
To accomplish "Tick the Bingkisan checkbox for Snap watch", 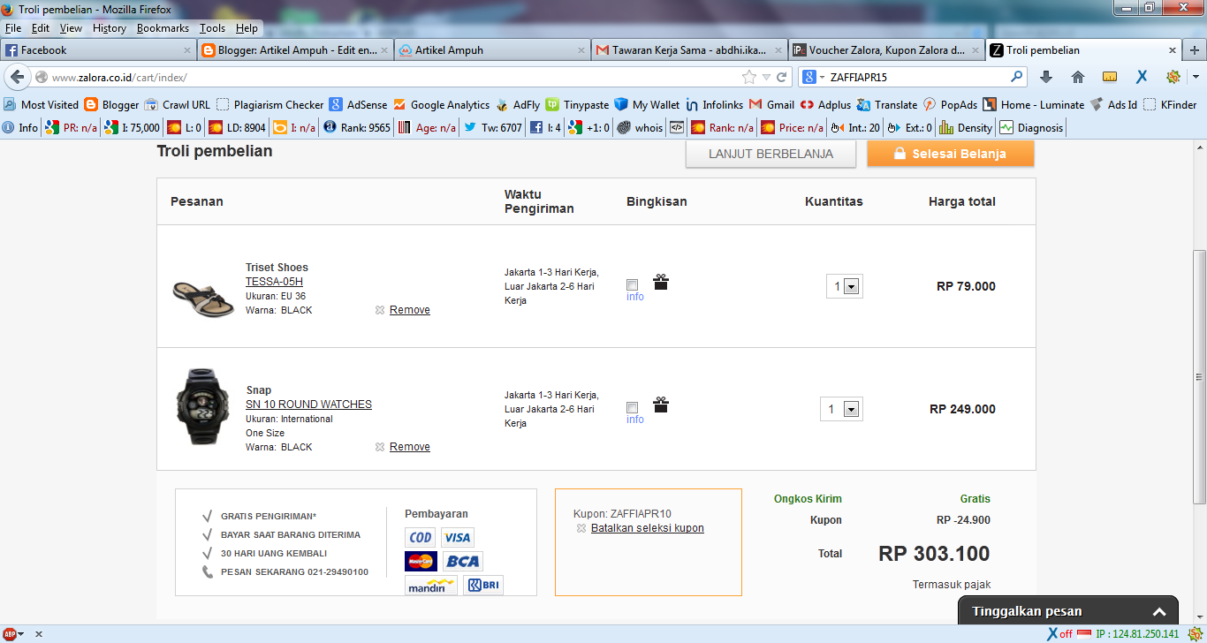I will [632, 407].
